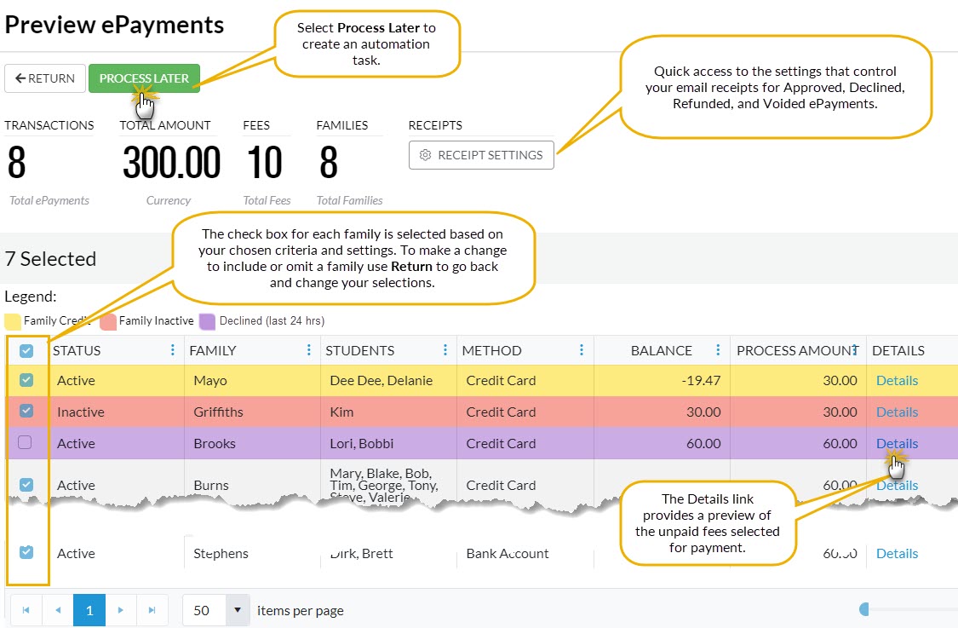This screenshot has height=628, width=958.
Task: Toggle the select-all checkbox in the header
Action: (x=26, y=350)
